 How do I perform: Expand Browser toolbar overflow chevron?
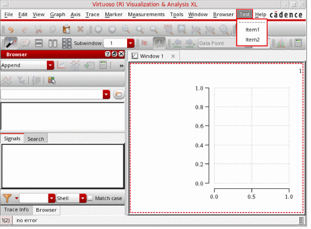tap(121, 65)
